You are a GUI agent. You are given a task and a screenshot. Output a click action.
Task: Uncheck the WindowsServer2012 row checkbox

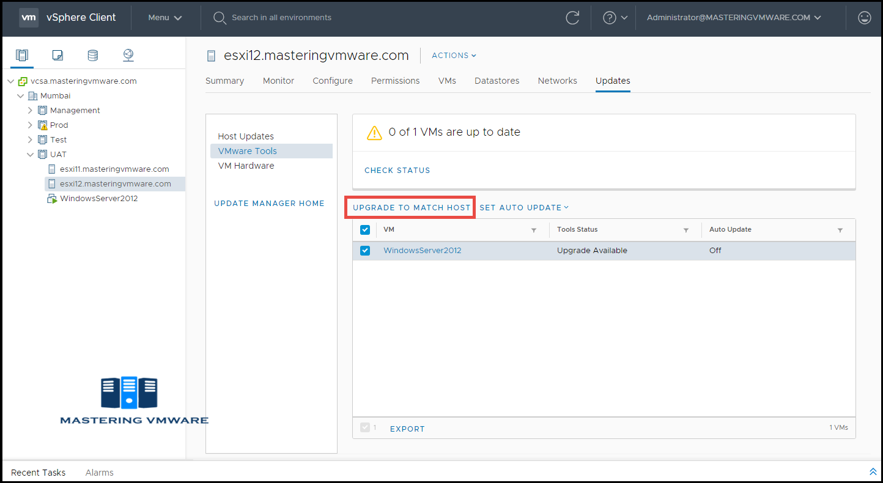point(365,251)
